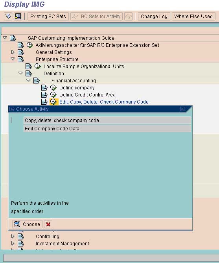Viewport: 219px width, 263px height.
Task: Click highlighted execute icon for Edit, Copy, Delete, Check Company Code
Action: pyautogui.click(x=54, y=102)
